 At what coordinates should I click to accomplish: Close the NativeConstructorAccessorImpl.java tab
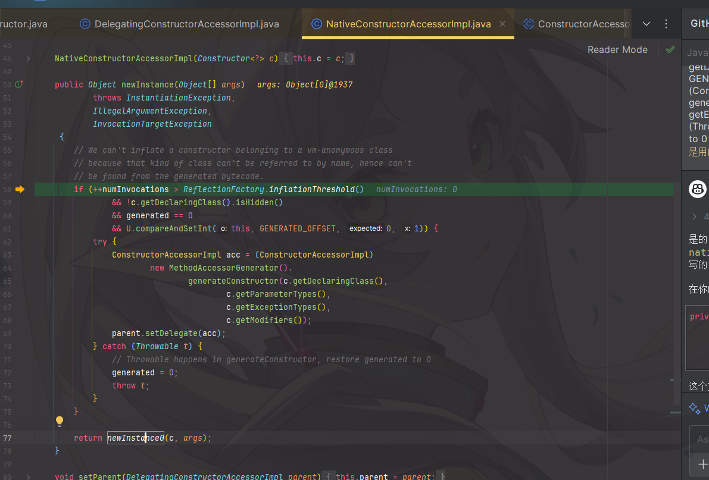click(x=502, y=24)
